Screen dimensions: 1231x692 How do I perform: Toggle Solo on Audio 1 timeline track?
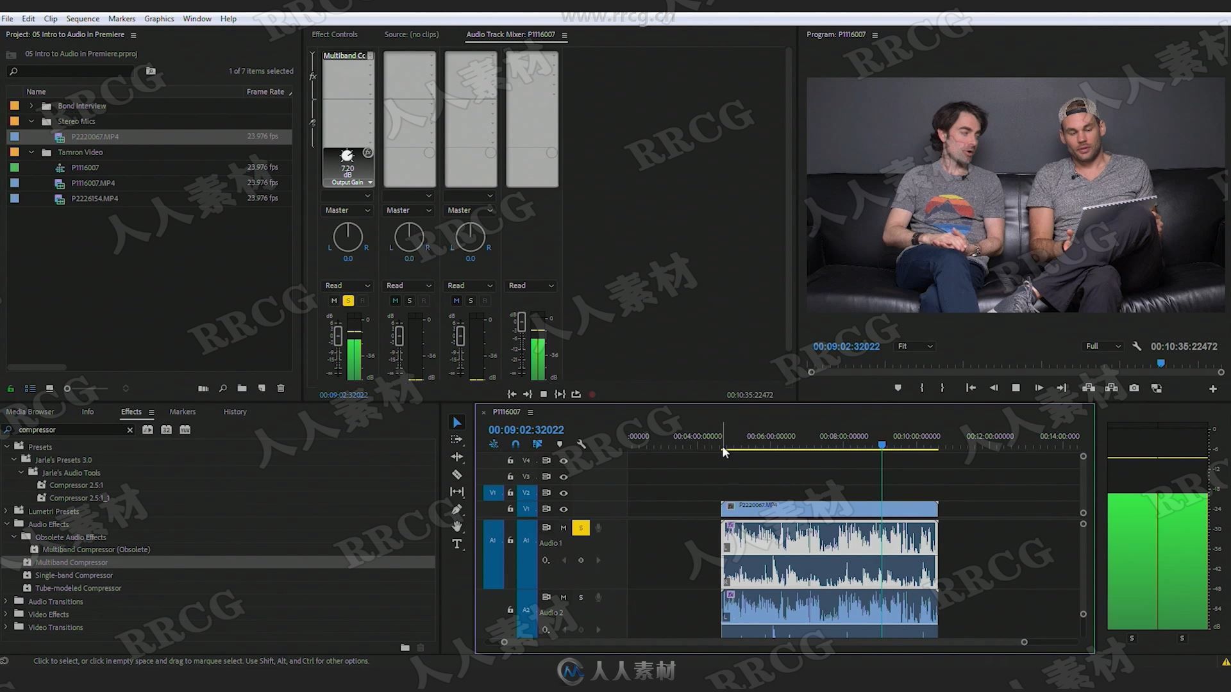coord(581,527)
